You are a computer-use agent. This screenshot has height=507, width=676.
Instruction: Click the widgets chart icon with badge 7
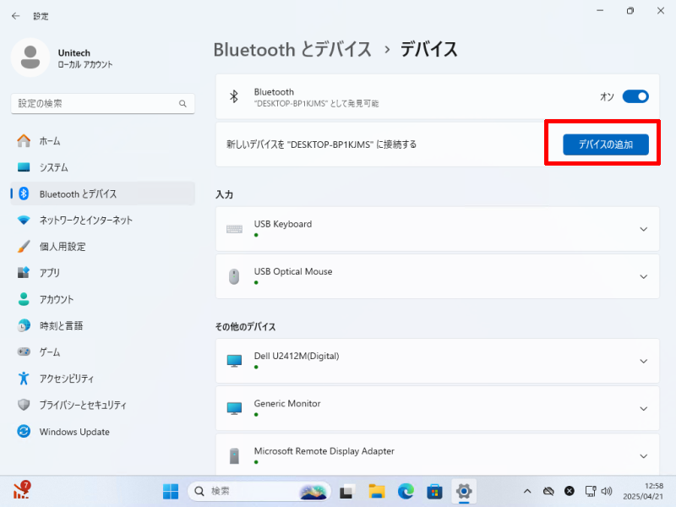pyautogui.click(x=22, y=490)
